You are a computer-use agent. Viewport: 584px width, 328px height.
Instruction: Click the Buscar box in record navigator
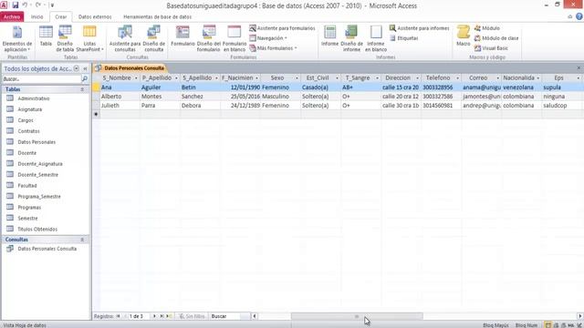[229, 316]
